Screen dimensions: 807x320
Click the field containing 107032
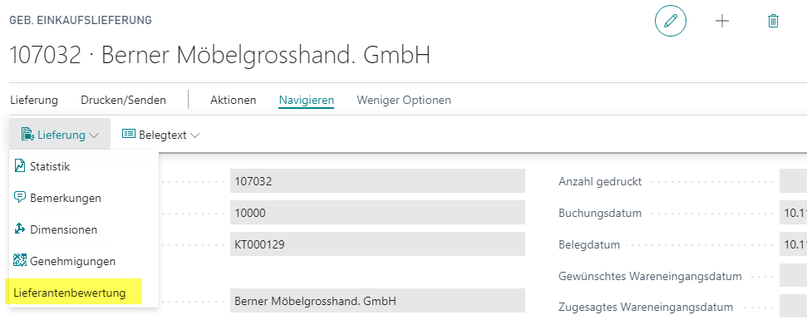(x=377, y=181)
